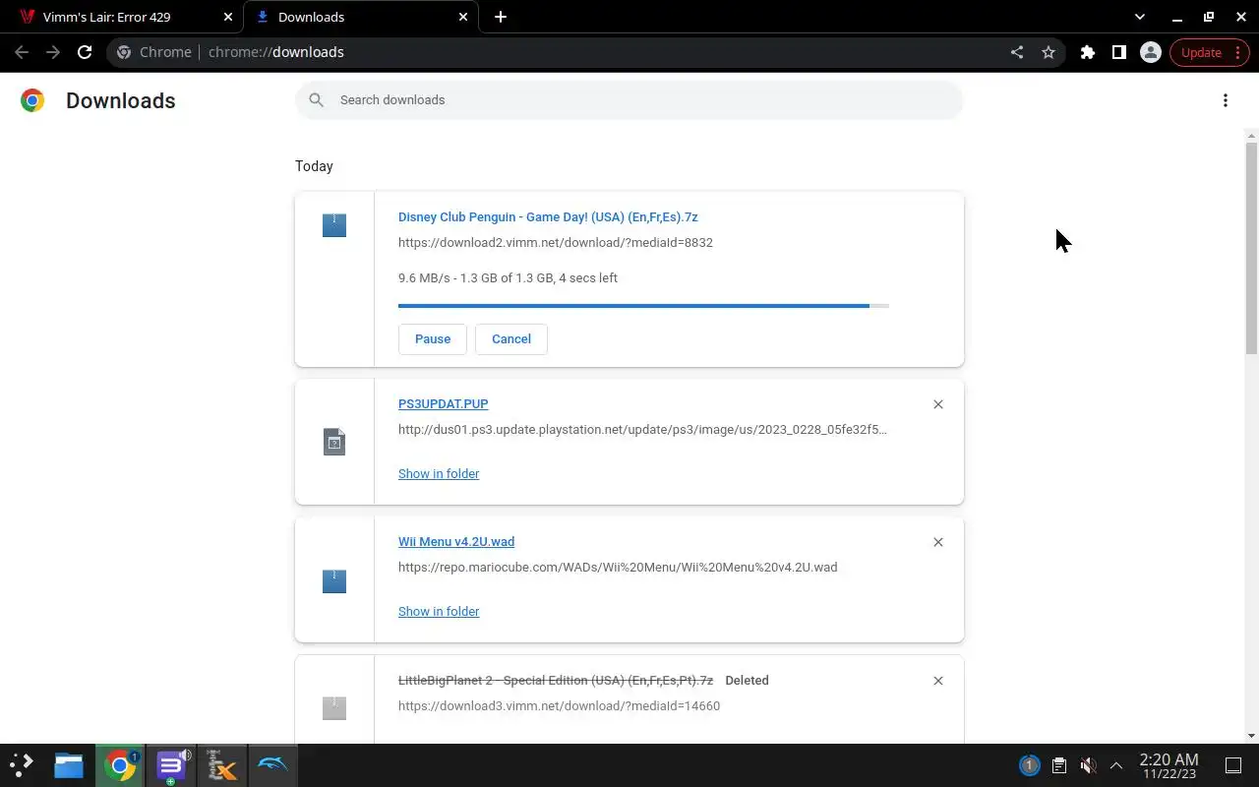Pause the Disney Club Penguin download
The image size is (1259, 787).
tap(433, 338)
